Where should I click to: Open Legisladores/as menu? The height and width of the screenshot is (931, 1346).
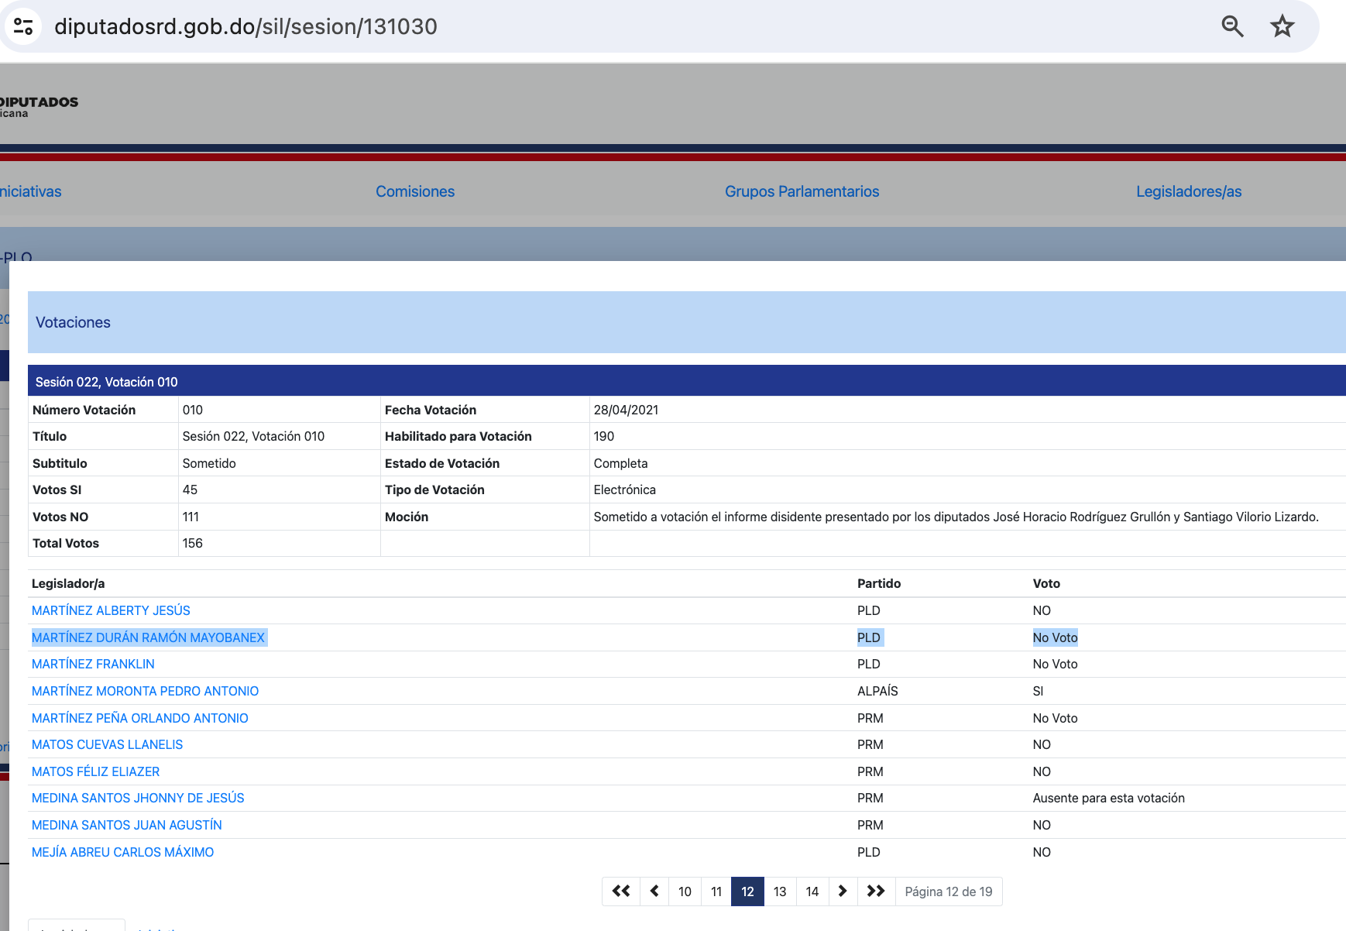(1189, 191)
